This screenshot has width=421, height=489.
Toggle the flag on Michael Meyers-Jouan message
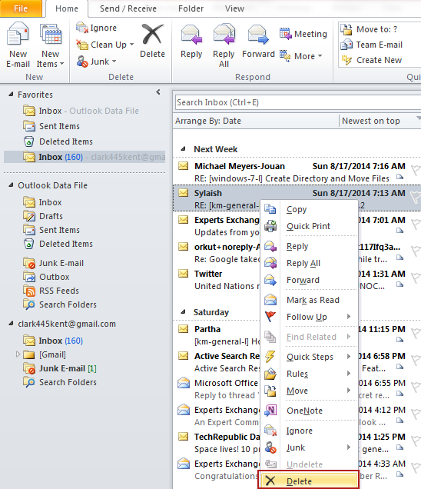point(416,170)
